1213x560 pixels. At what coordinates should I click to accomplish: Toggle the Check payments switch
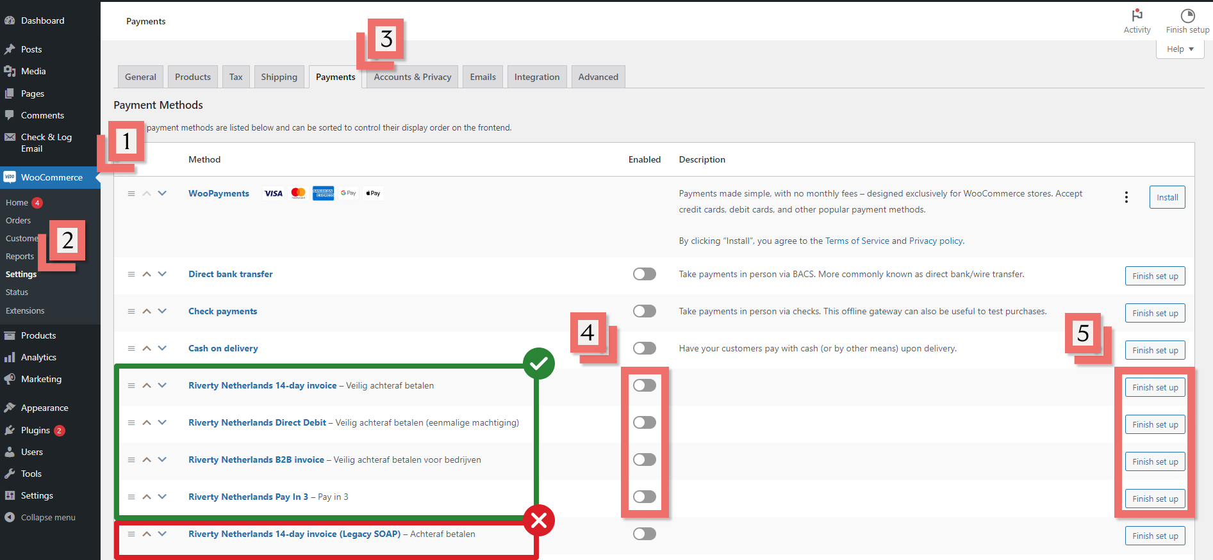click(x=644, y=311)
